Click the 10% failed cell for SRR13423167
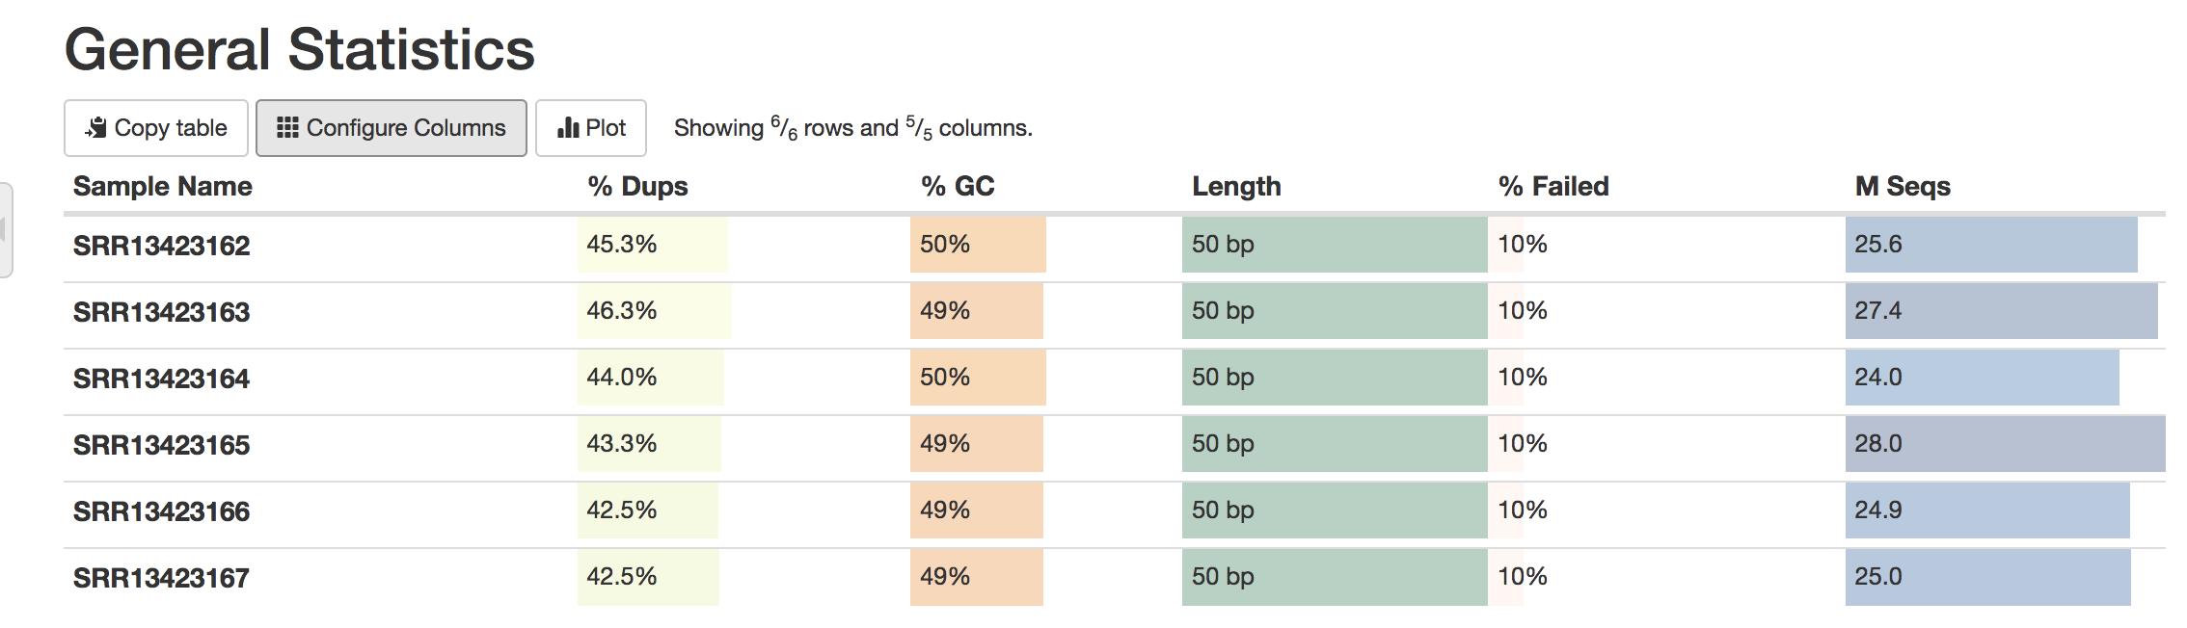This screenshot has height=628, width=2187. 1523,577
